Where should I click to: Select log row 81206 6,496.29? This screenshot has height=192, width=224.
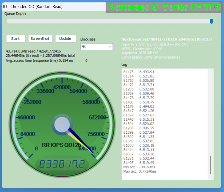(x=139, y=128)
